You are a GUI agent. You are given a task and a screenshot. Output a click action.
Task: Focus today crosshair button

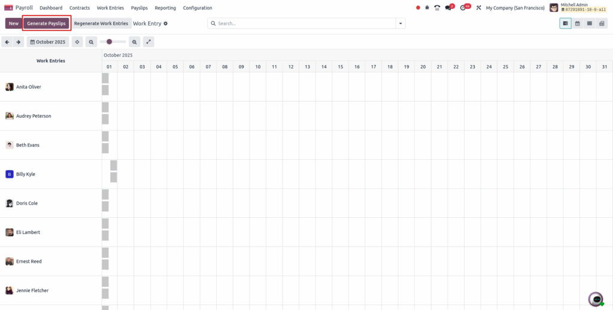pyautogui.click(x=77, y=42)
